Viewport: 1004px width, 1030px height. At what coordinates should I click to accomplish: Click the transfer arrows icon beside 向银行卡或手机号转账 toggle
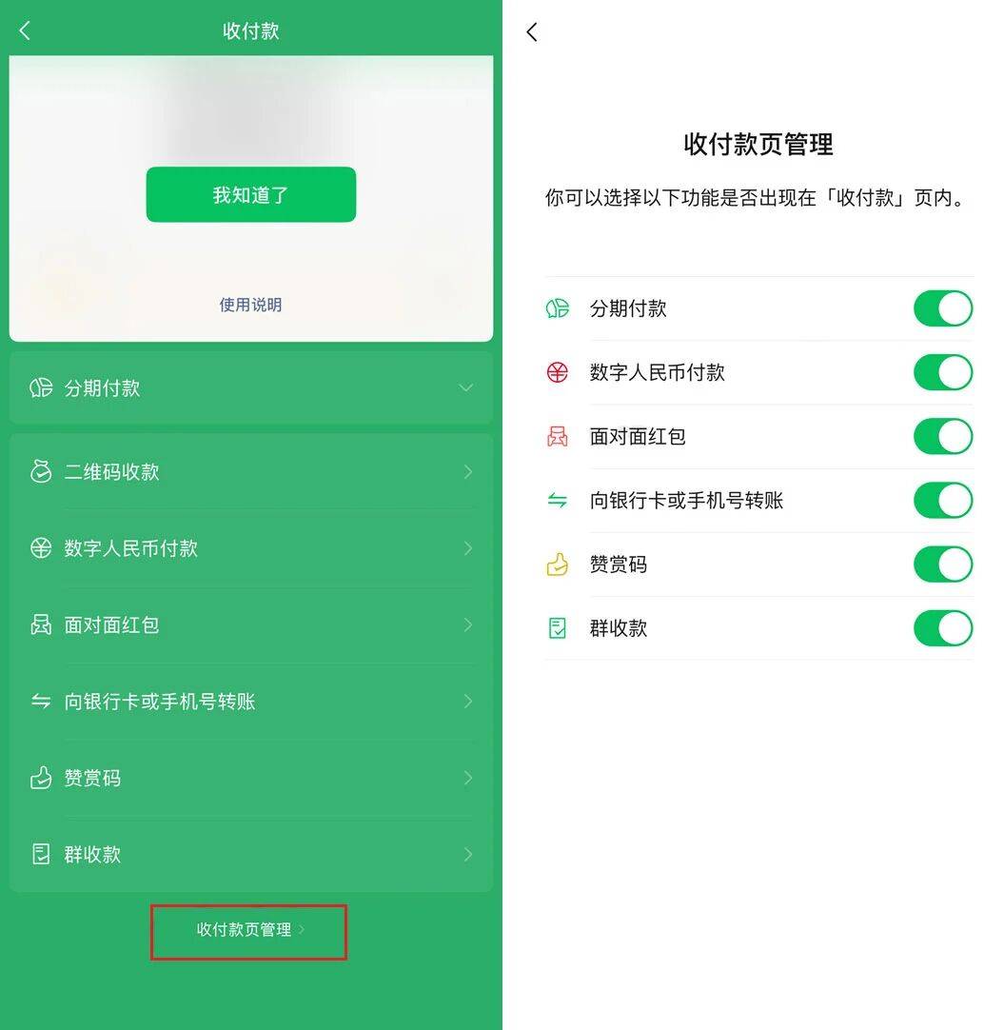[558, 501]
